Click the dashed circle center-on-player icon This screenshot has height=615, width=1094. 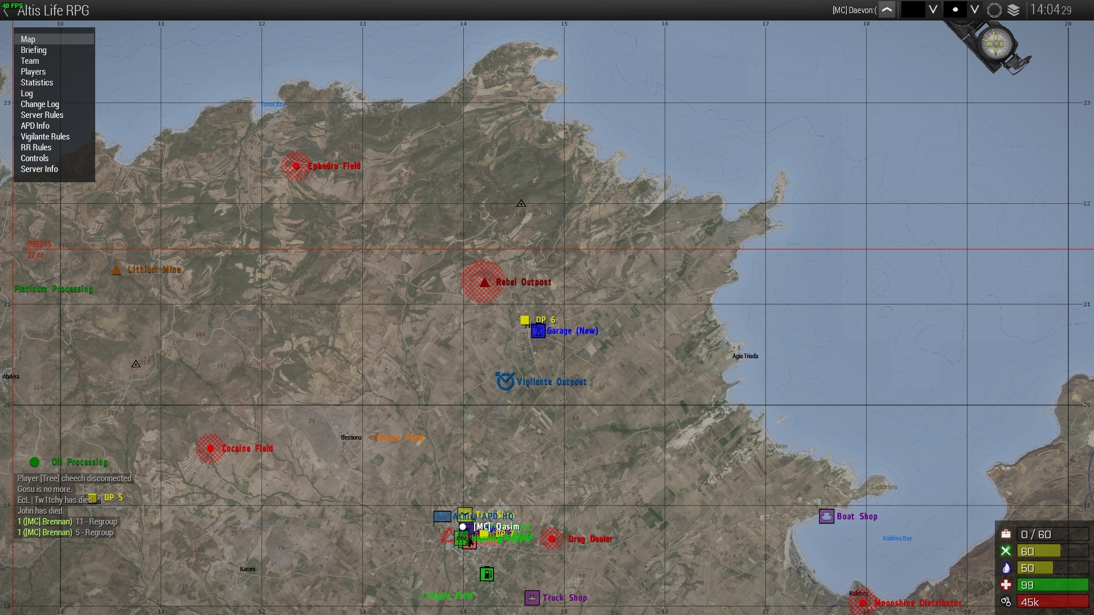(x=994, y=10)
